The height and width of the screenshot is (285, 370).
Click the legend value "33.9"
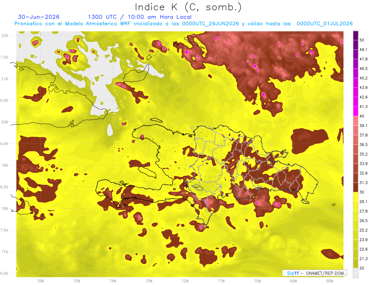pos(364,164)
